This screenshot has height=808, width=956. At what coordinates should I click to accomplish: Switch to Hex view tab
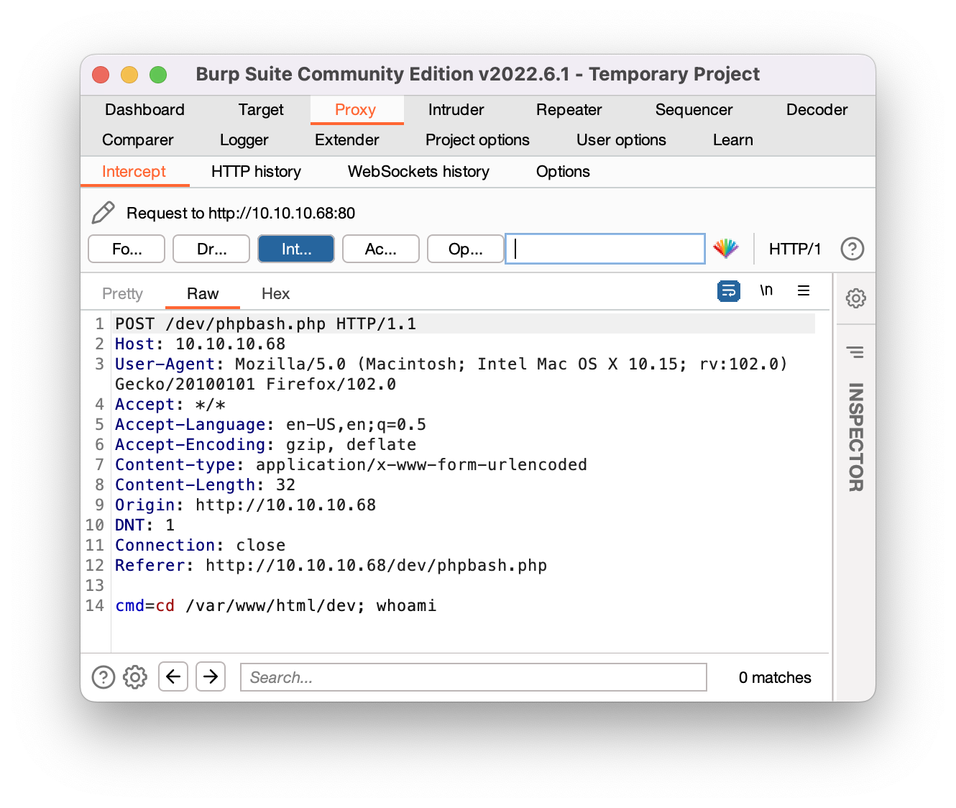click(x=275, y=294)
